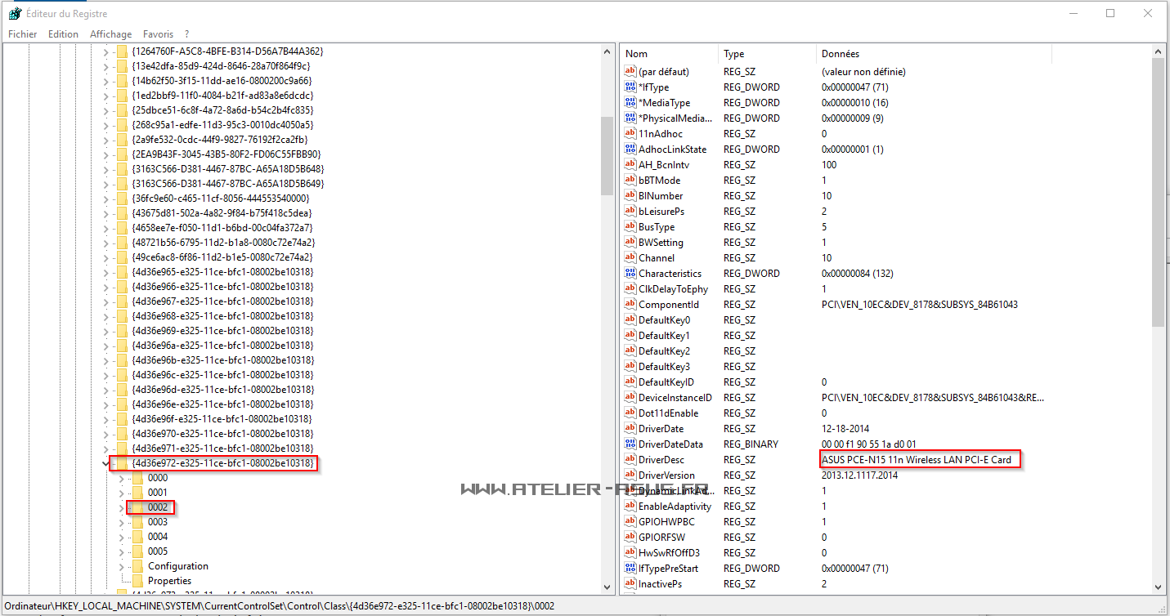Click the binary icon beside DriverDateData
1170x616 pixels.
[630, 444]
